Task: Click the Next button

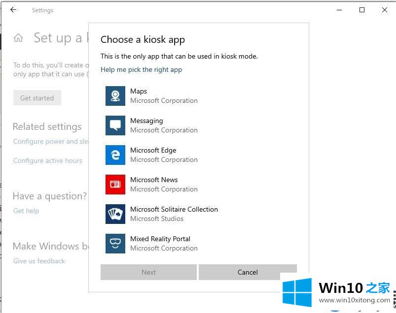Action: [148, 272]
